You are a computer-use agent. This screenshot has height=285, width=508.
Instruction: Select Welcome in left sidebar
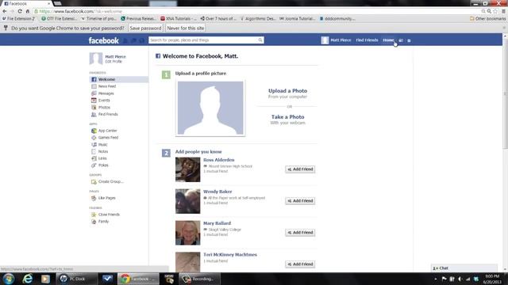click(x=118, y=79)
